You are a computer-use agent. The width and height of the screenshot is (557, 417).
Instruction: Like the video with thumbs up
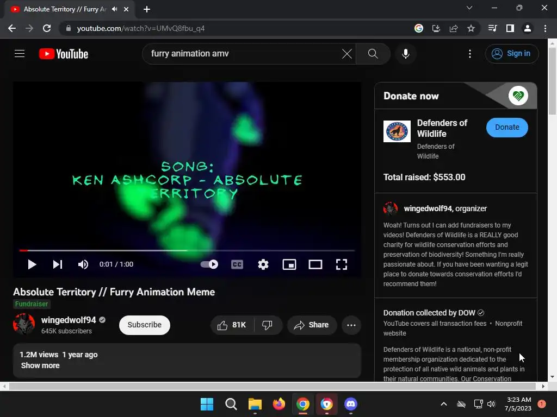click(x=232, y=325)
